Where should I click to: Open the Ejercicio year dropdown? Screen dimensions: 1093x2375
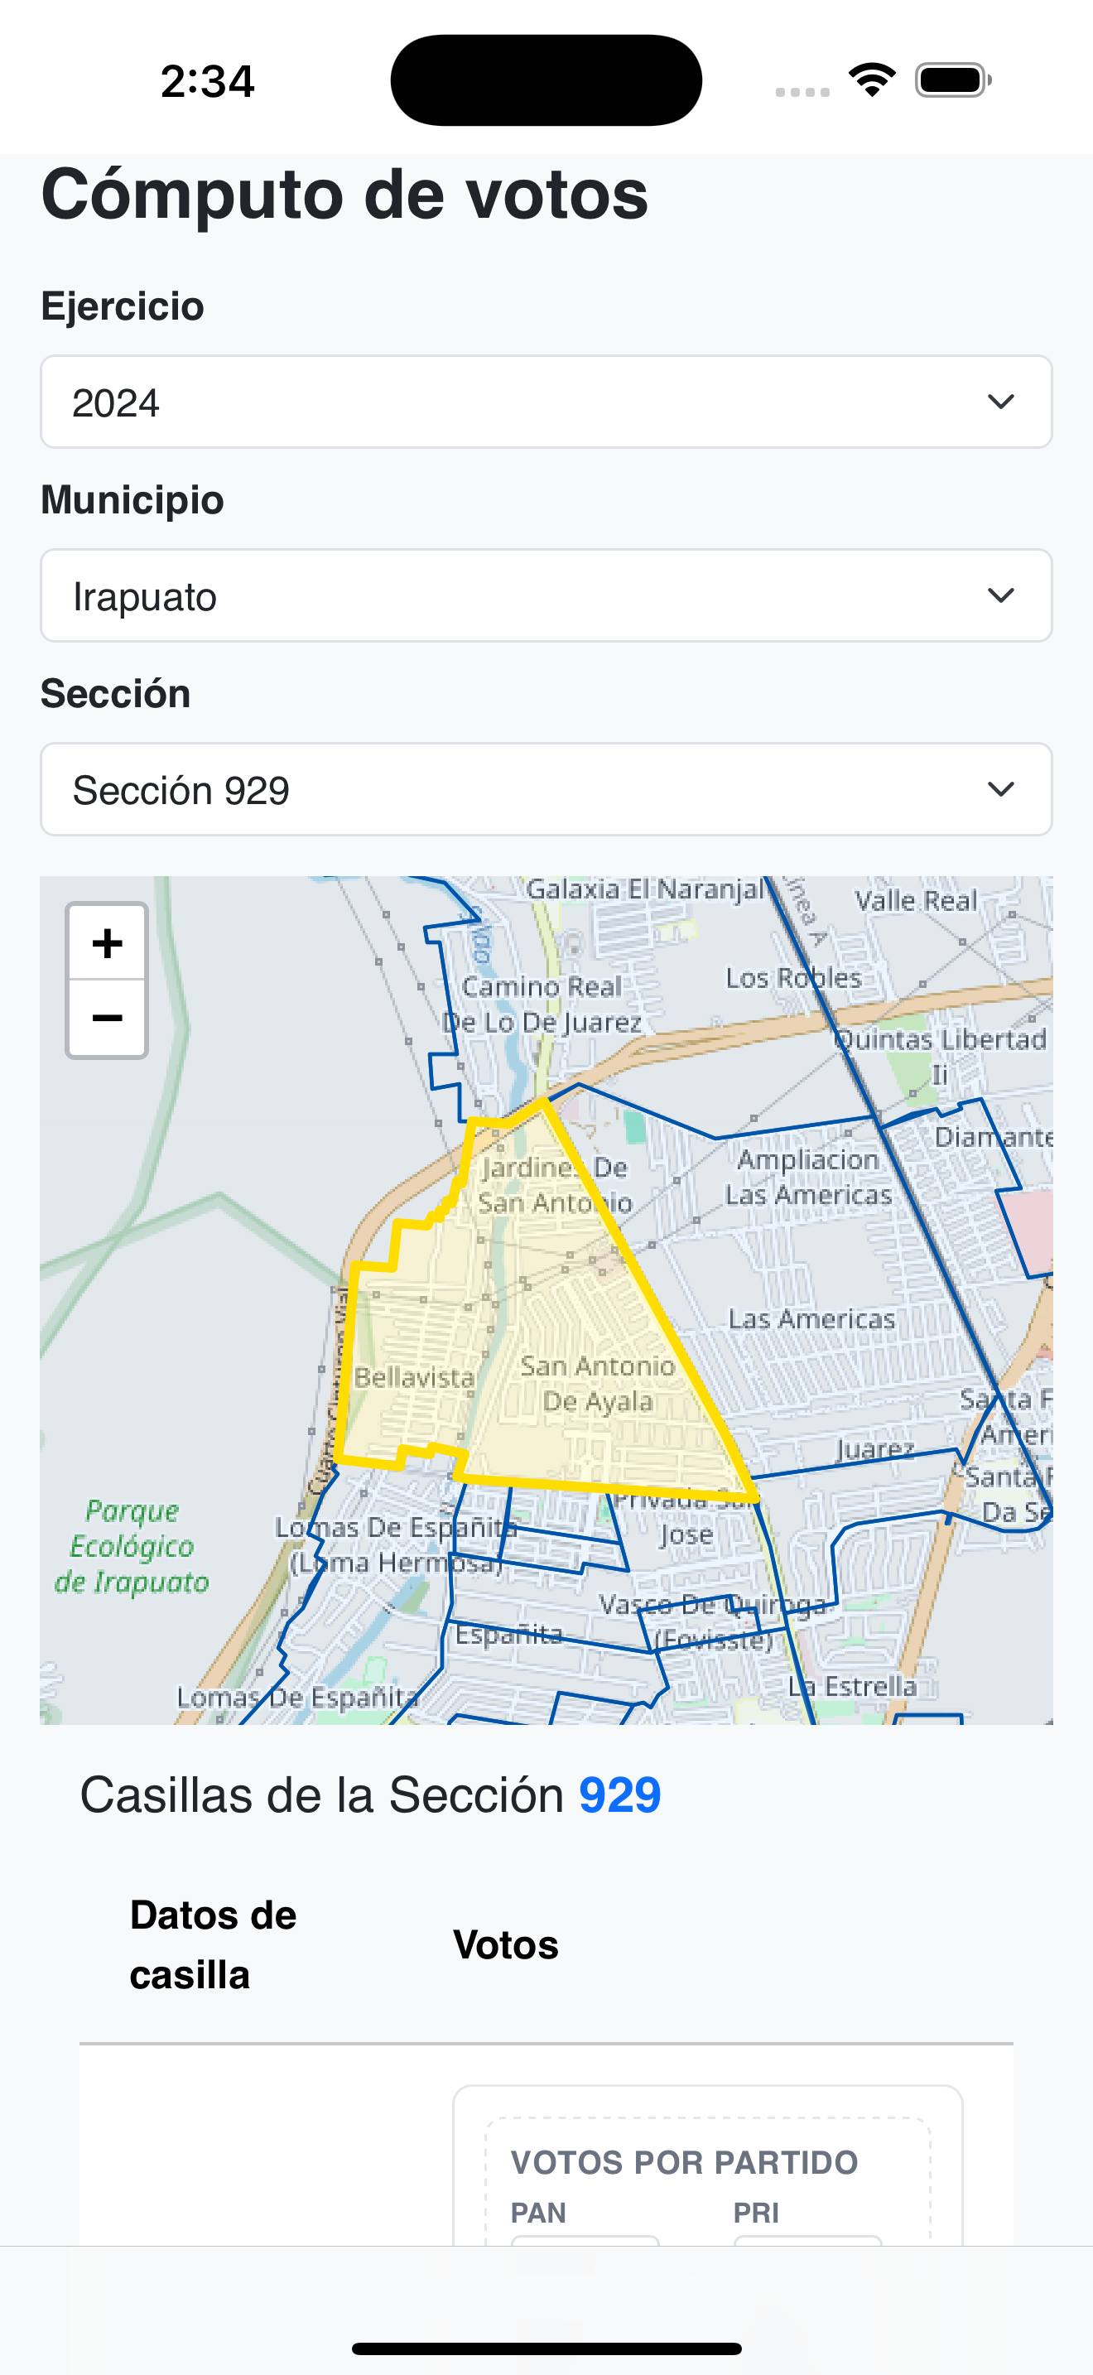click(545, 402)
